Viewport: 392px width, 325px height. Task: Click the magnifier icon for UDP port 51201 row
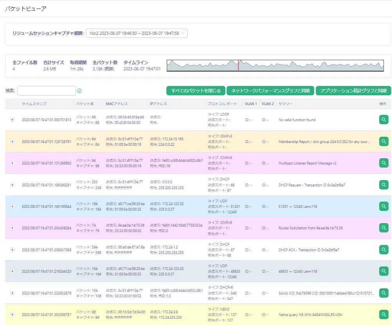click(x=383, y=206)
